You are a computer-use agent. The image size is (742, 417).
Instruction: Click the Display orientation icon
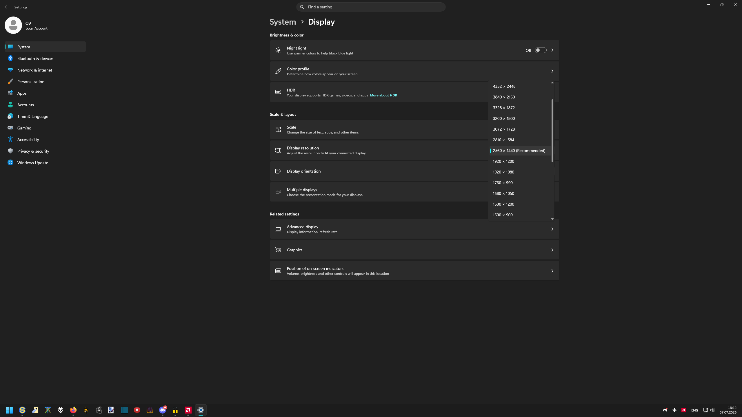coord(278,171)
